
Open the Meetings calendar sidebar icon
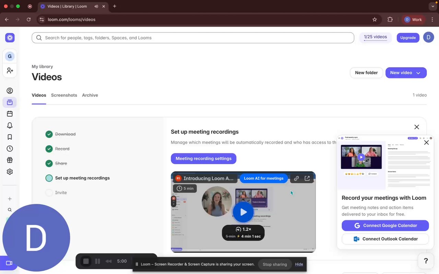point(10,114)
